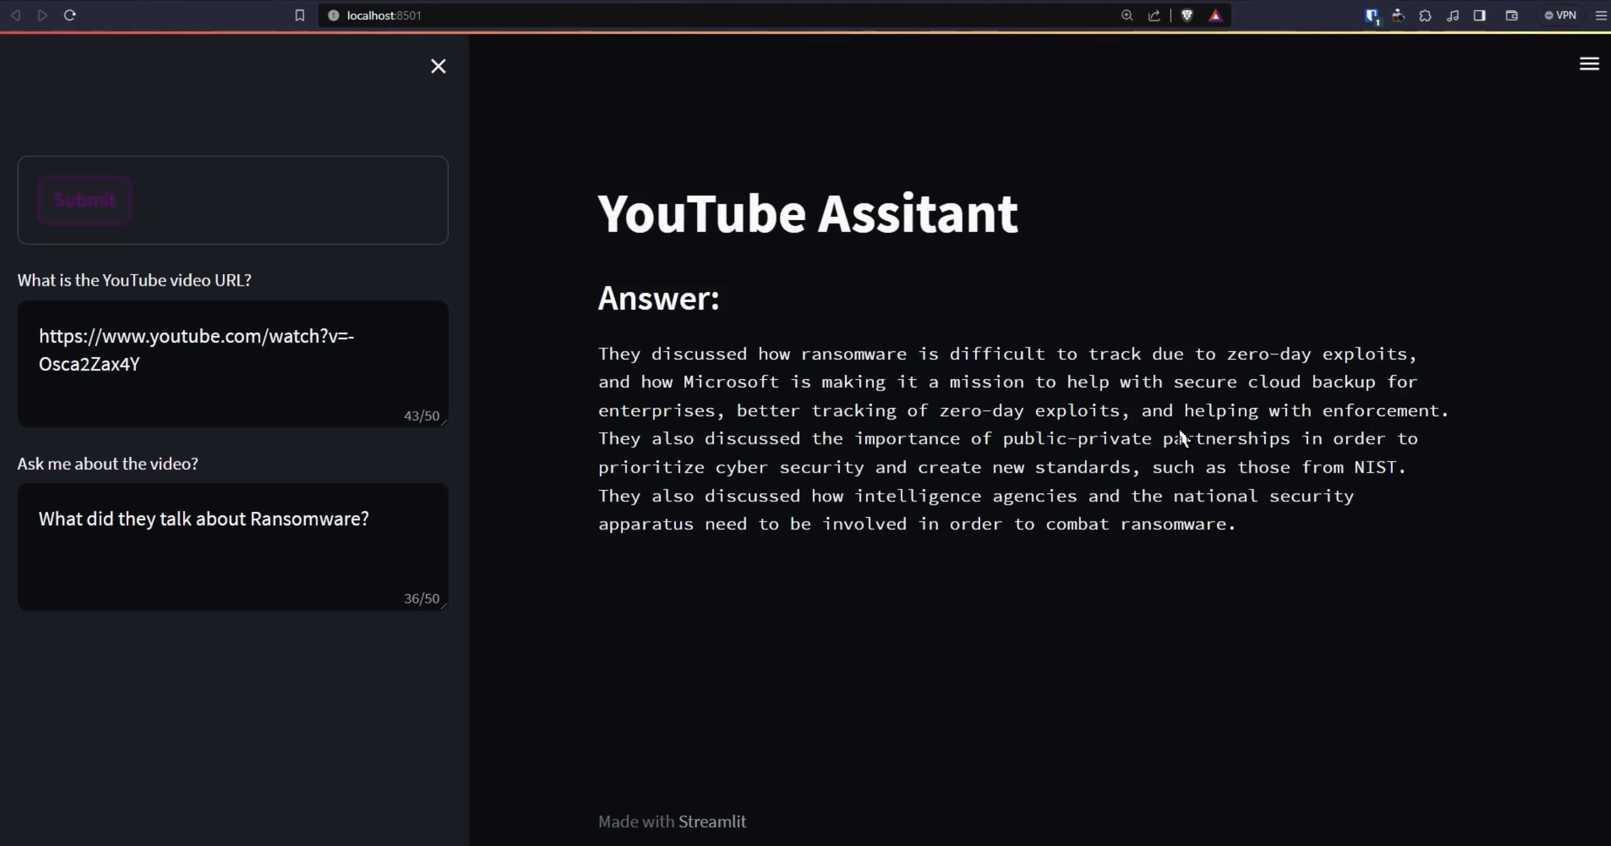Screen dimensions: 1611x846
Task: Grab the question textarea resize handle
Action: coord(444,605)
